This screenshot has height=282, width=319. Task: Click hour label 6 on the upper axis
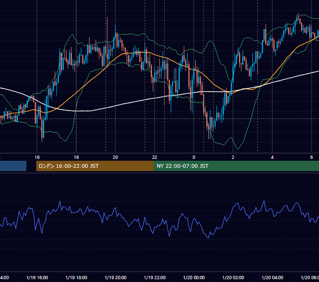[311, 157]
